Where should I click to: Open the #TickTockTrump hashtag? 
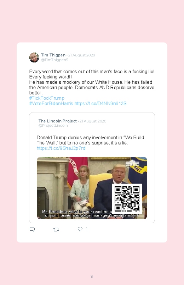47,98
